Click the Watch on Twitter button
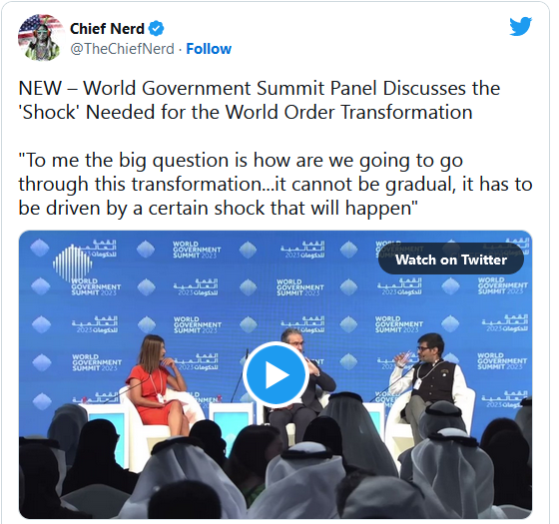The image size is (559, 524). (x=451, y=260)
